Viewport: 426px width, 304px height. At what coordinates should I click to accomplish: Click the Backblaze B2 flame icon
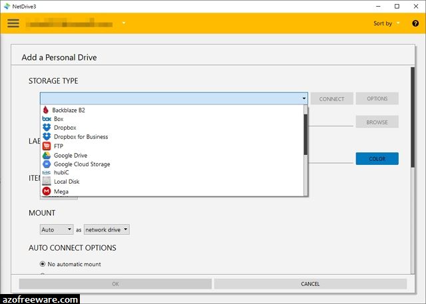(46, 110)
